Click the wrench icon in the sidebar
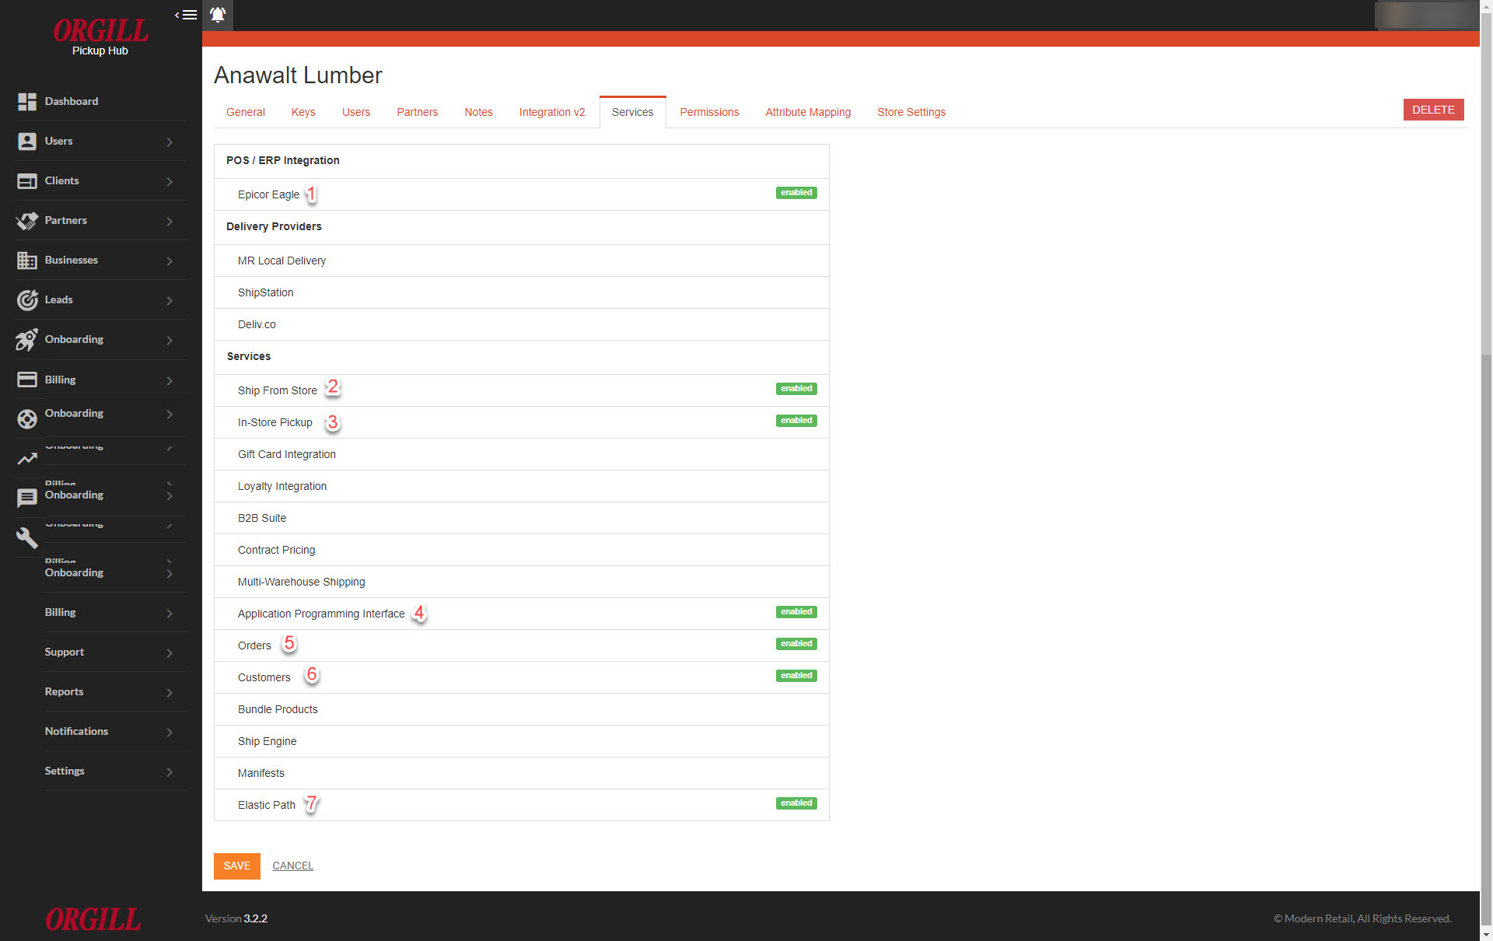The width and height of the screenshot is (1493, 941). pyautogui.click(x=27, y=538)
